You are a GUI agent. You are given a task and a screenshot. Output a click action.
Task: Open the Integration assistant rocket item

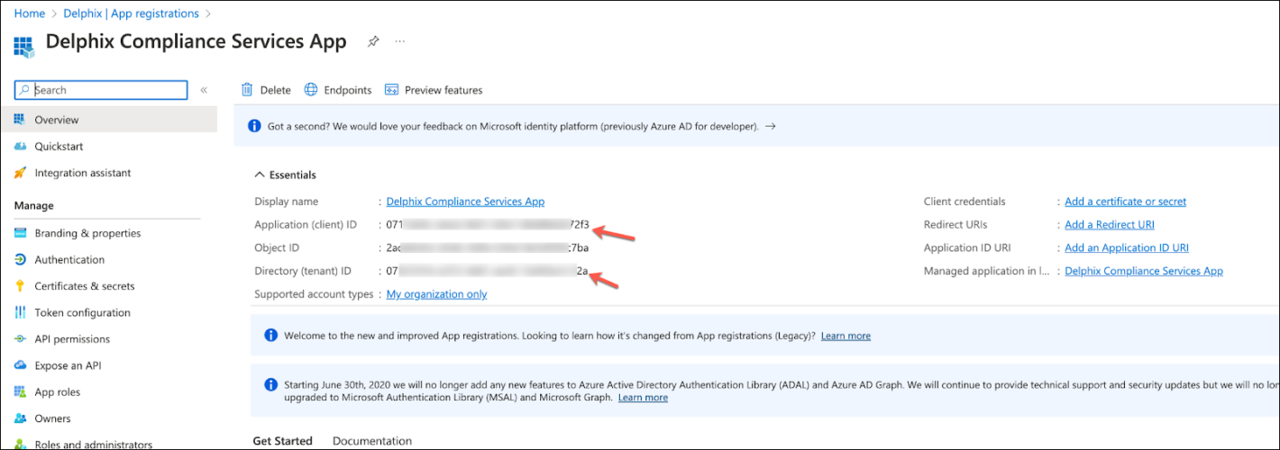click(82, 173)
